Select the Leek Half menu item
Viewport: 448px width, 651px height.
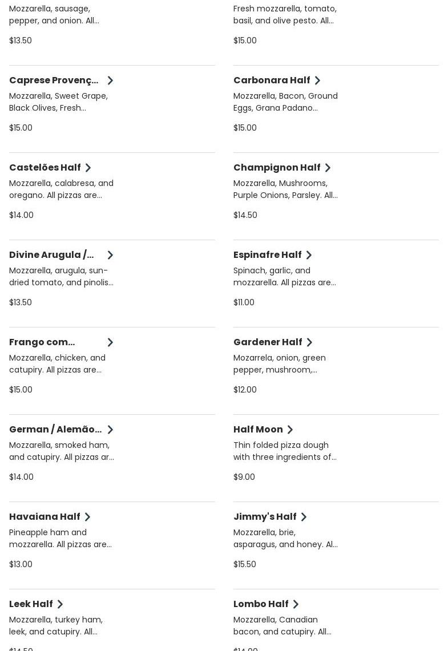point(31,604)
